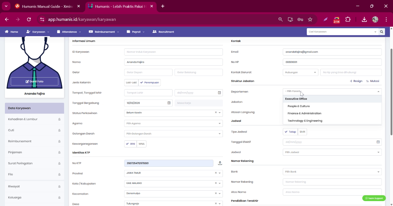Viewport: 393px width, 206px height.
Task: Click the No KTP input field
Action: coord(169,163)
